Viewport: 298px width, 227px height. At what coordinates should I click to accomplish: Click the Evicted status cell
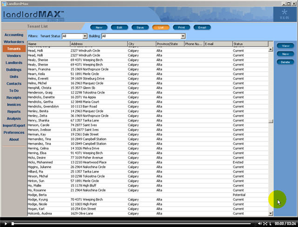coord(238,162)
